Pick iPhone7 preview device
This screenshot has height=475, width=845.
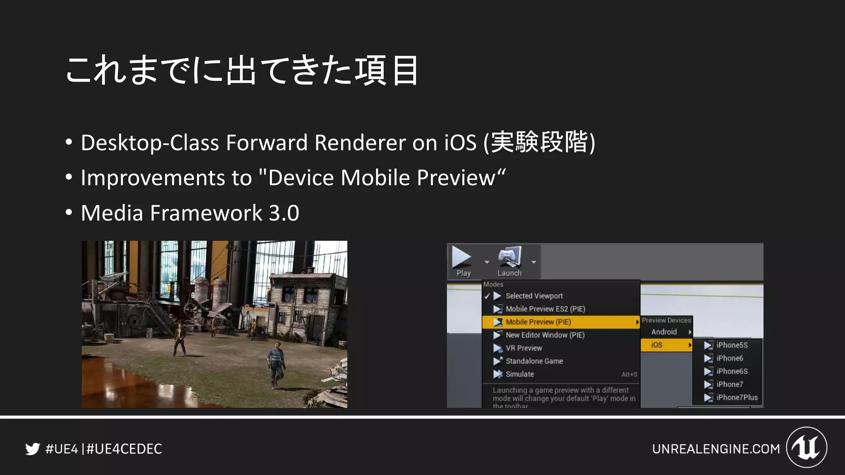point(727,384)
